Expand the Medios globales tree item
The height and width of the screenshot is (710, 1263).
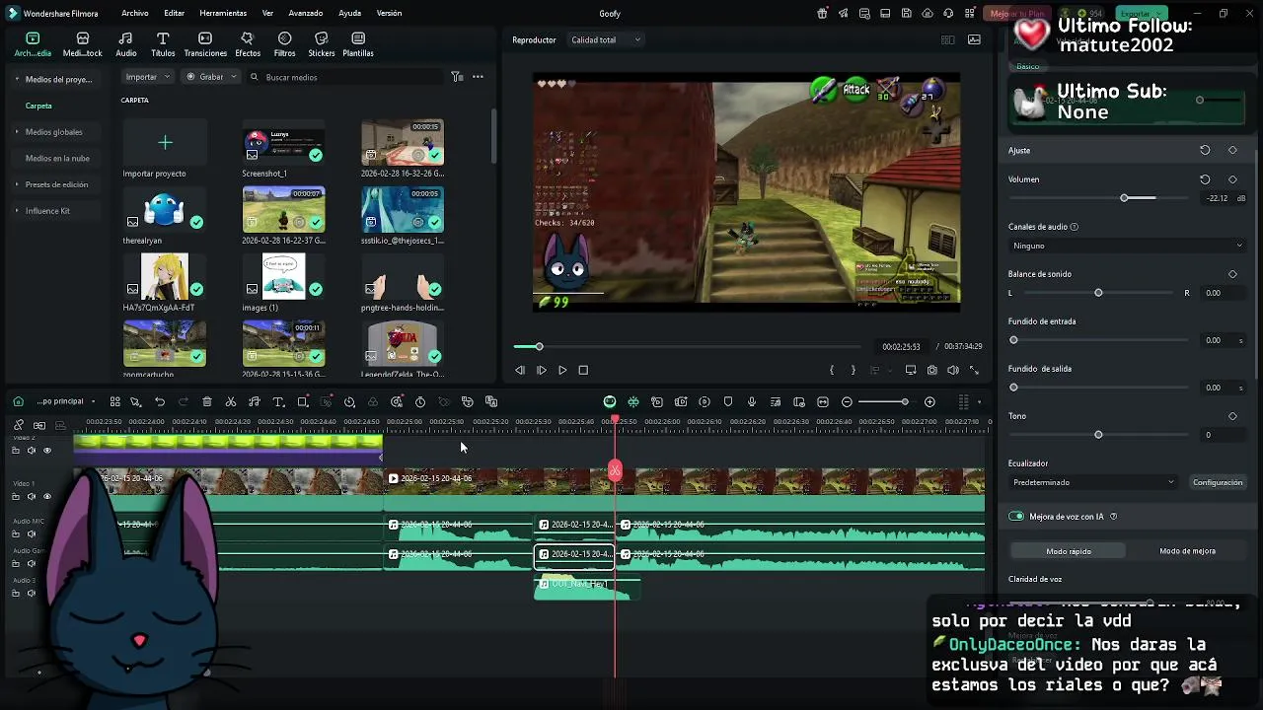pyautogui.click(x=17, y=132)
